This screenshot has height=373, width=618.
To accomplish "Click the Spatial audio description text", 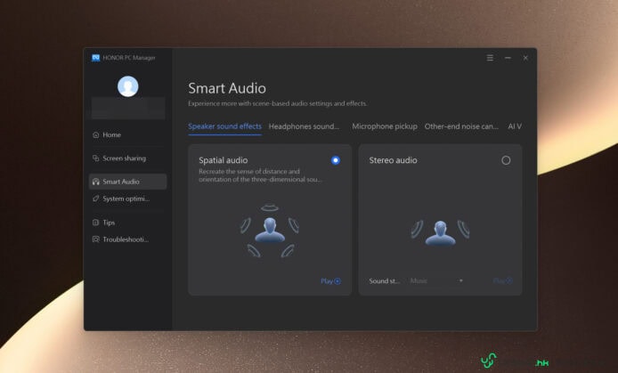I will tap(260, 175).
